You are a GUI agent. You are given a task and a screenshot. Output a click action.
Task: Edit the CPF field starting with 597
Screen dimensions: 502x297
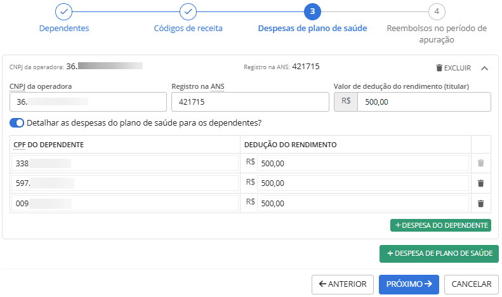pyautogui.click(x=125, y=183)
